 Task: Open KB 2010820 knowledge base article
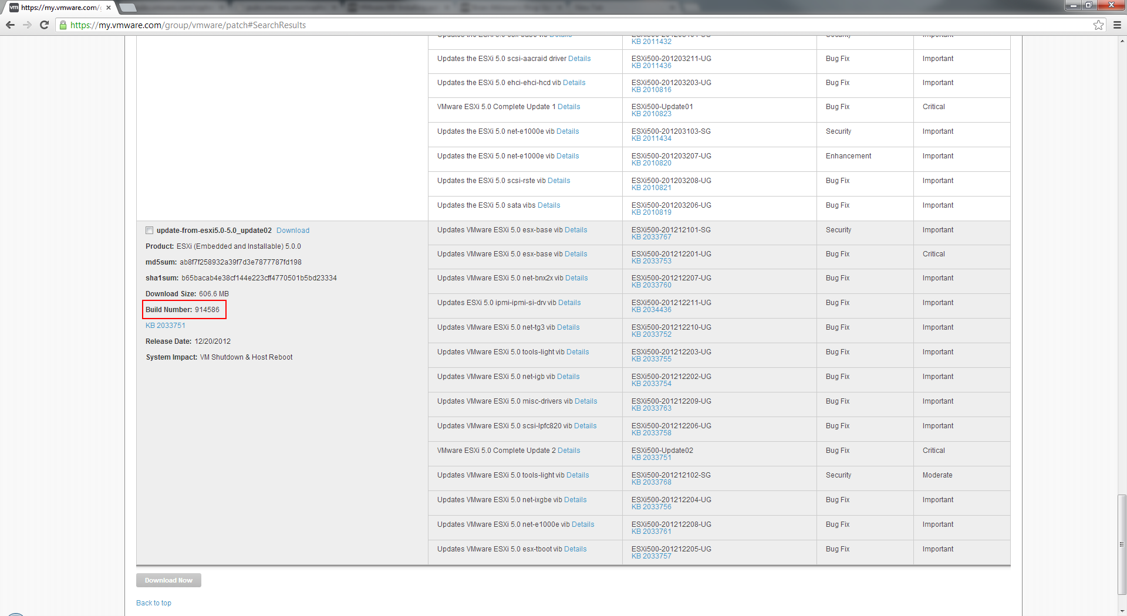tap(652, 163)
